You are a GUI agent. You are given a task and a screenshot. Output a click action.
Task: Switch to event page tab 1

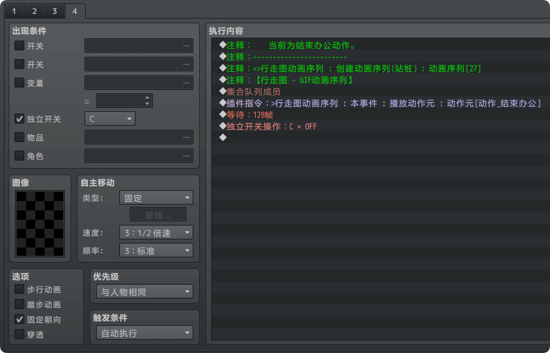pyautogui.click(x=13, y=11)
